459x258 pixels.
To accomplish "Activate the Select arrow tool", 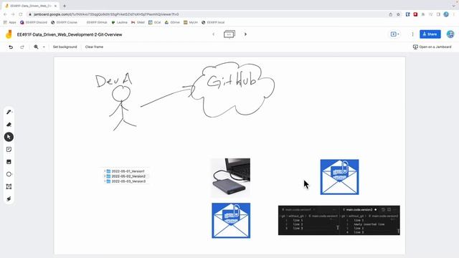I will 9,137.
